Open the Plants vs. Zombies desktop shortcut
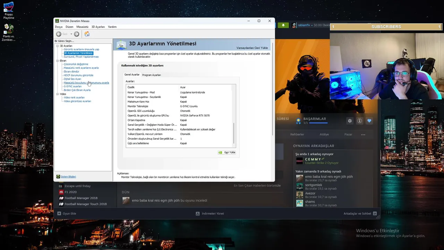Image resolution: width=444 pixels, height=250 pixels. (x=9, y=33)
